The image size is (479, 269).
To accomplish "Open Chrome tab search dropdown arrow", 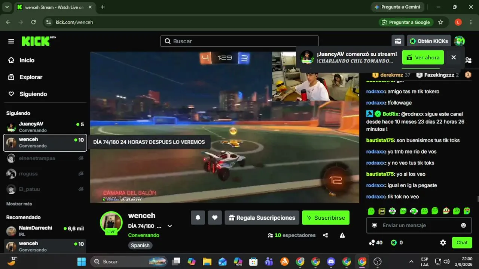I will point(7,7).
